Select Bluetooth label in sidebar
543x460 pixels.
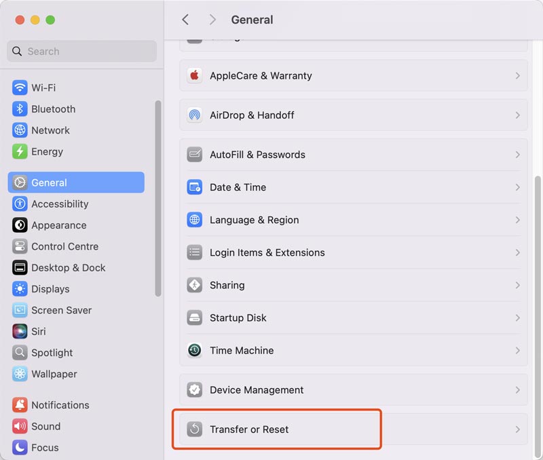(x=54, y=109)
